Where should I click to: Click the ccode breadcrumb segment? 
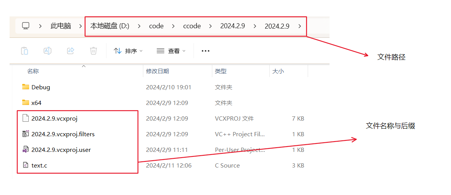pos(192,26)
